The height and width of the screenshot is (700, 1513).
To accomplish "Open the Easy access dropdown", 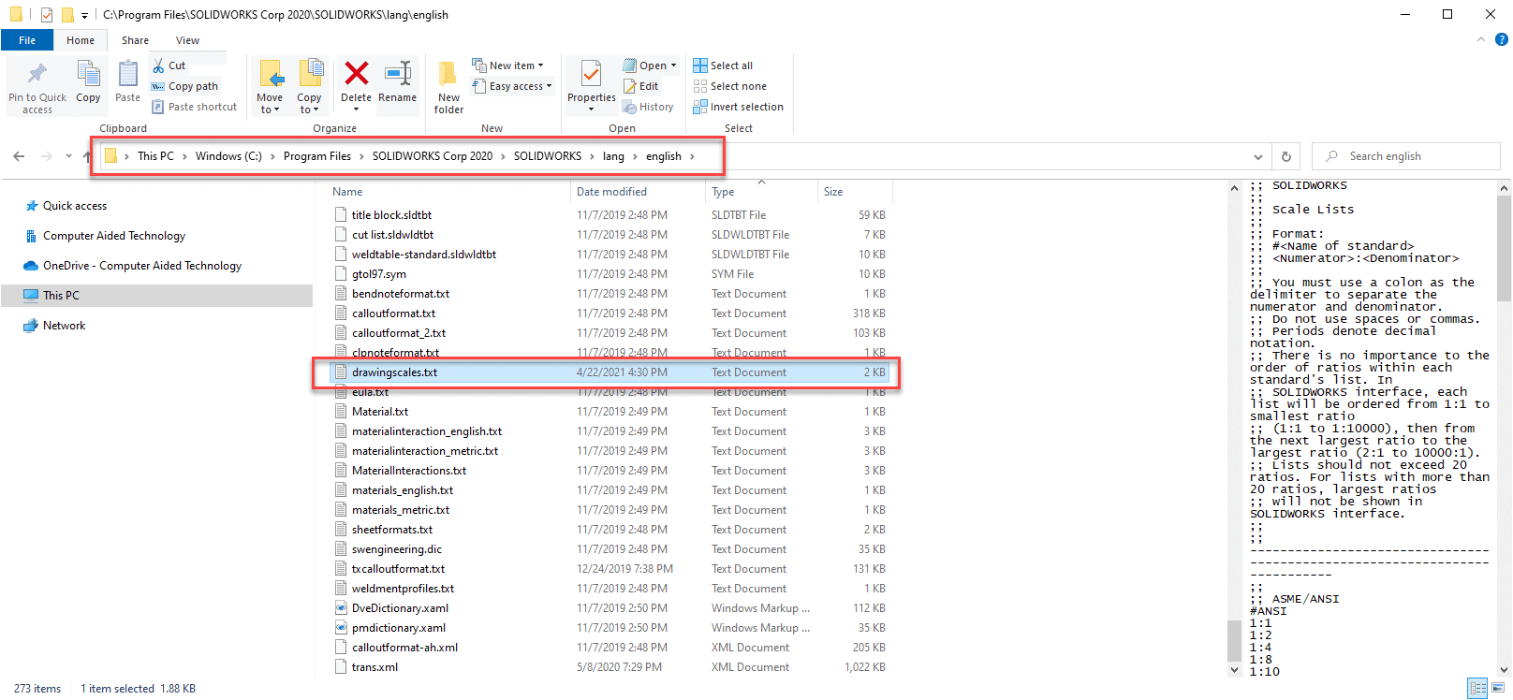I will pyautogui.click(x=511, y=86).
